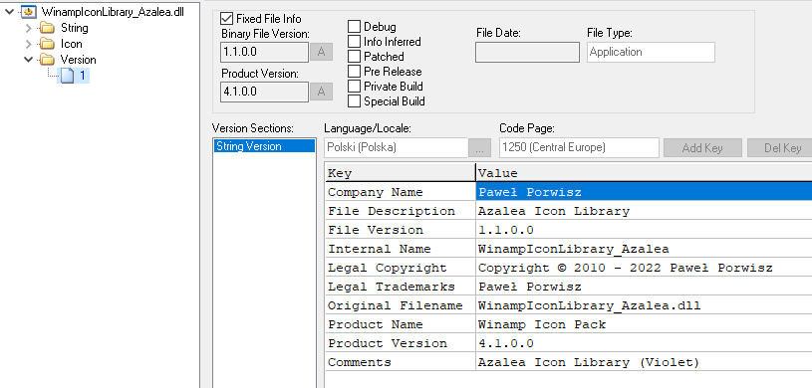Enable the Debug flag checkbox

pos(355,27)
